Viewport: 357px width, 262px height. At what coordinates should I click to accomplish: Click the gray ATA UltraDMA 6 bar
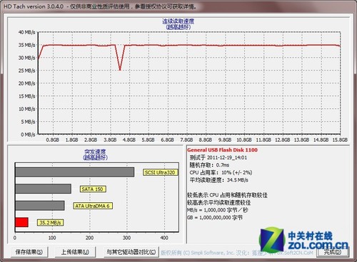[x=40, y=206]
